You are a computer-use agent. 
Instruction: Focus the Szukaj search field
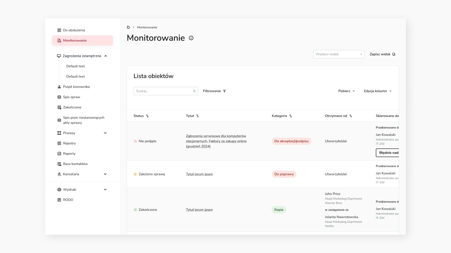pyautogui.click(x=163, y=91)
